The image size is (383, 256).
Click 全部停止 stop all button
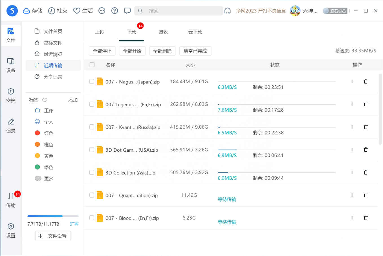tap(102, 51)
